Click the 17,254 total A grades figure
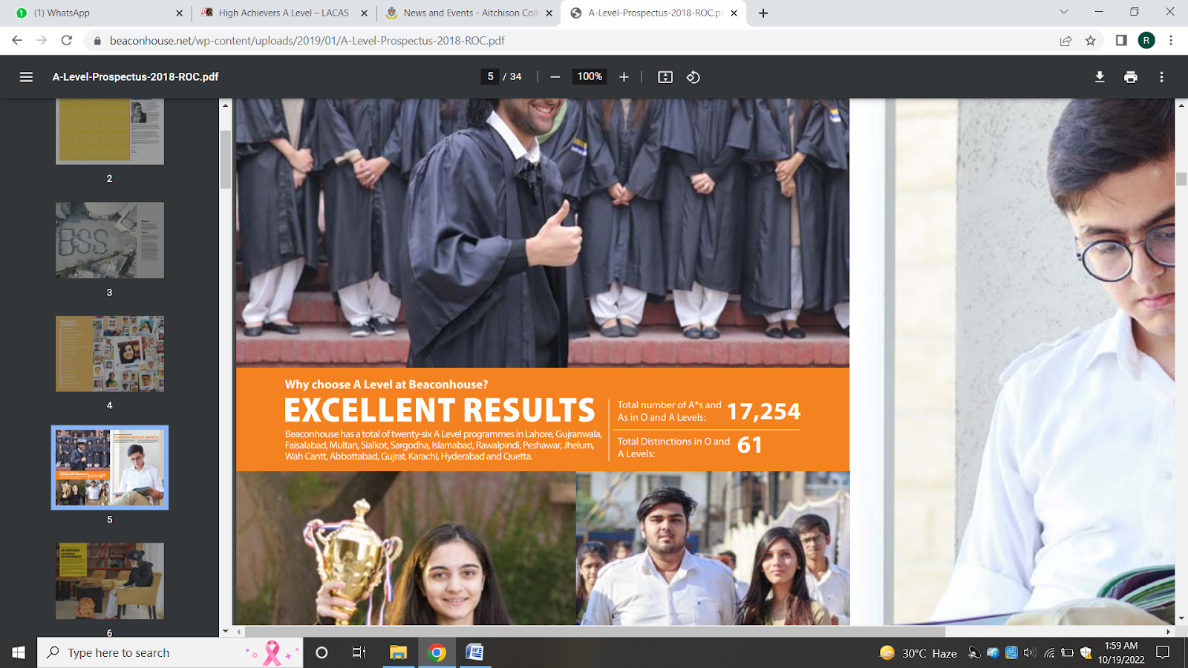The height and width of the screenshot is (668, 1188). 763,411
